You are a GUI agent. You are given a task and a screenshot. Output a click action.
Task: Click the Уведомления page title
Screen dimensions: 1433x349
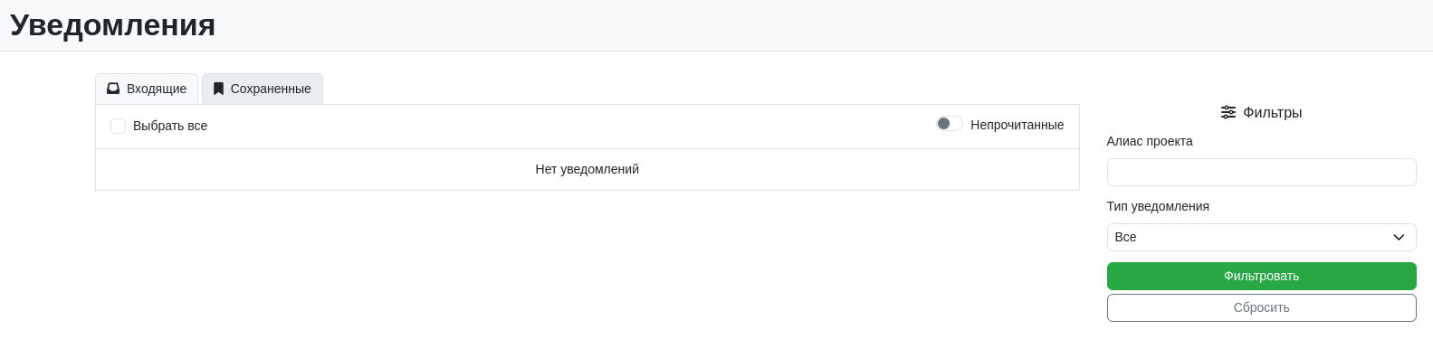click(x=113, y=24)
